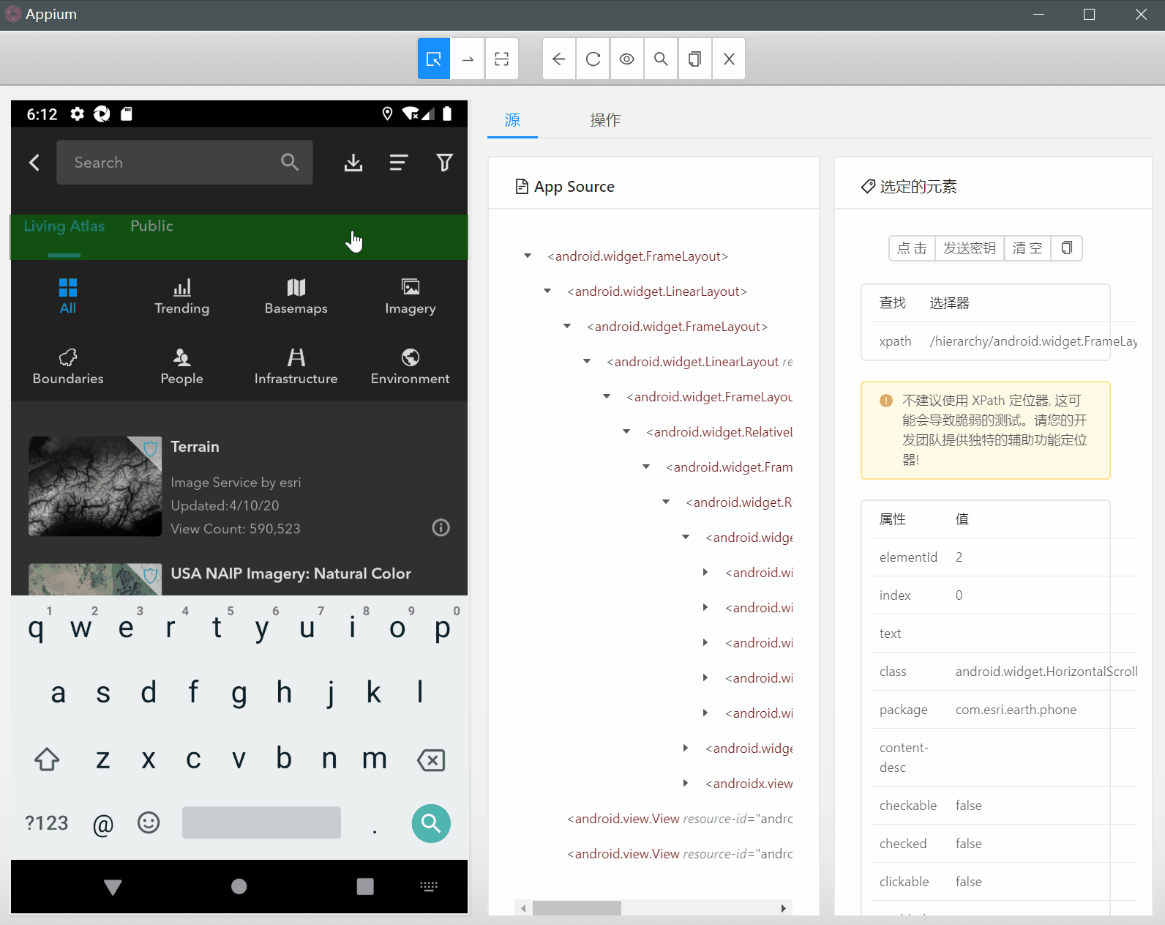
Task: Click the refresh source toolbar icon
Action: pos(593,59)
